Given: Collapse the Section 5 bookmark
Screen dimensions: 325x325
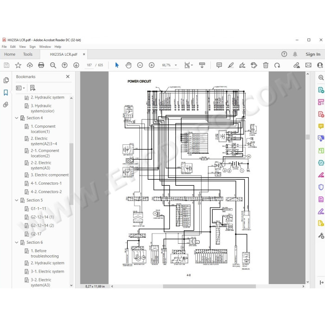Looking at the screenshot, I should (x=17, y=200).
